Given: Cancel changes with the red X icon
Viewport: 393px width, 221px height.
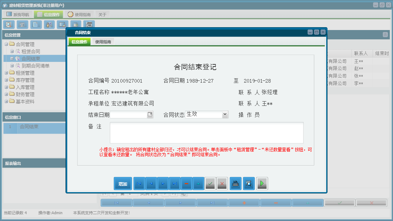Looking at the screenshot, I should 222,183.
